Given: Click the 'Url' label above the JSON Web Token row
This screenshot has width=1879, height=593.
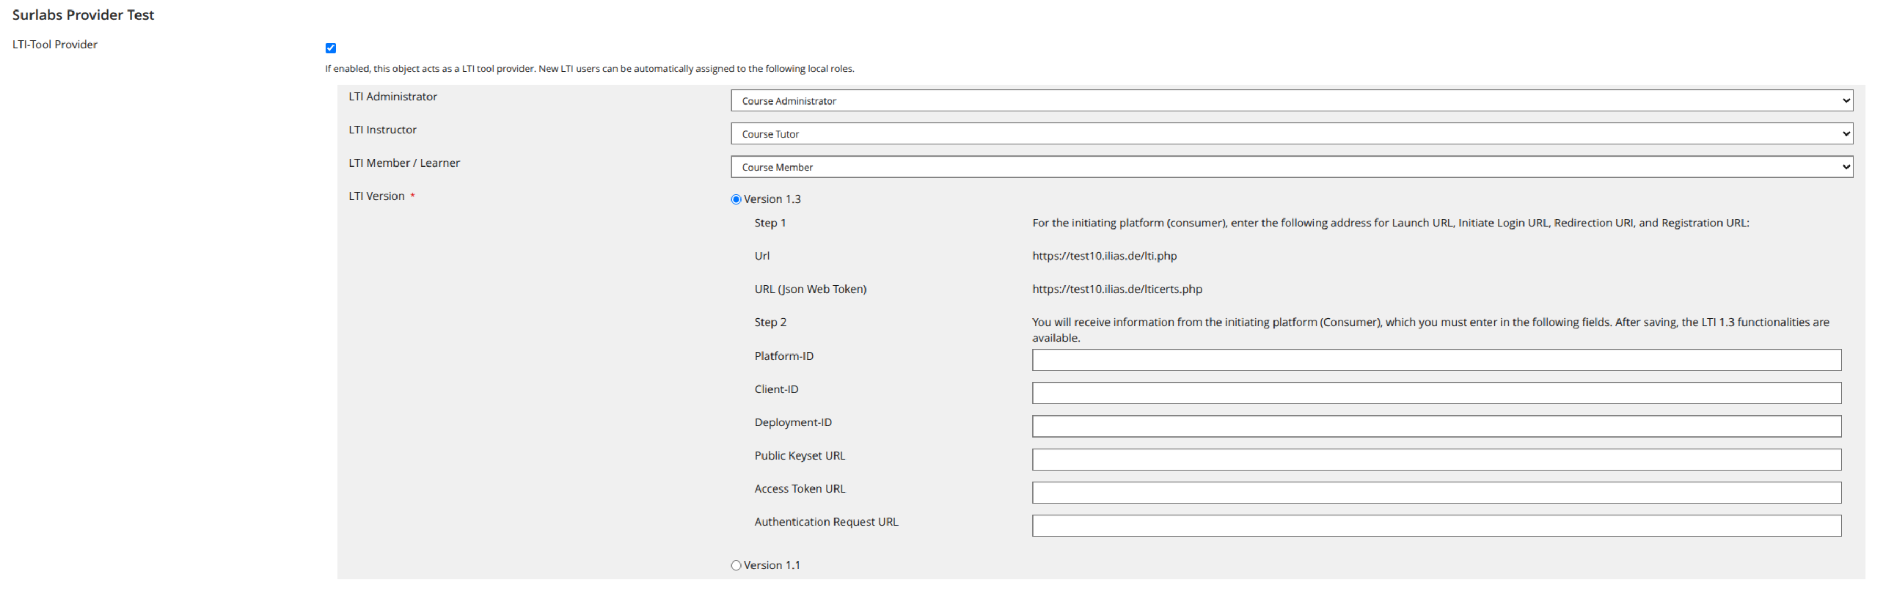Looking at the screenshot, I should [761, 256].
